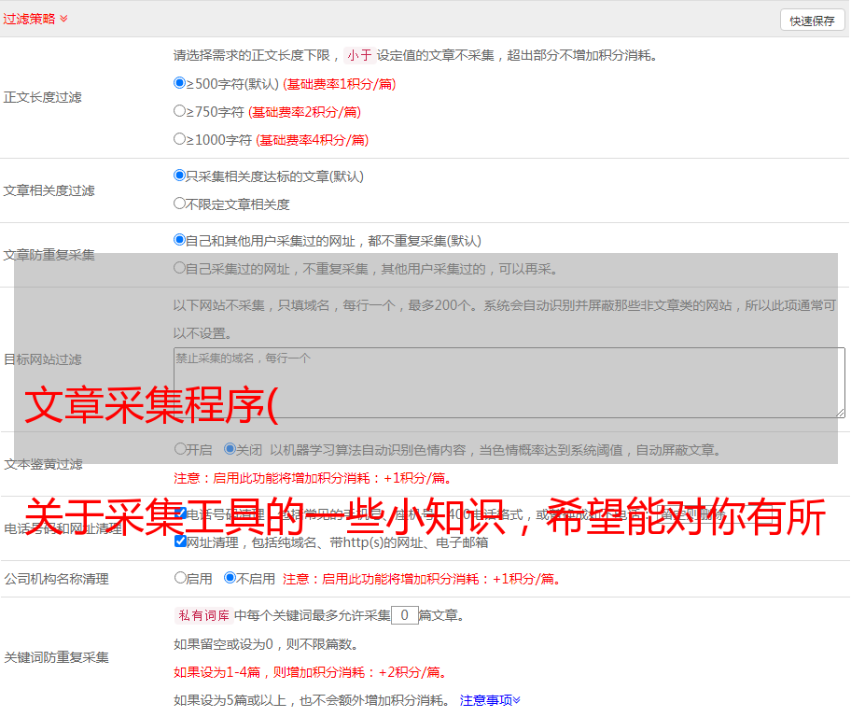This screenshot has height=717, width=851.
Task: Click the keyword article count input field
Action: [x=404, y=615]
